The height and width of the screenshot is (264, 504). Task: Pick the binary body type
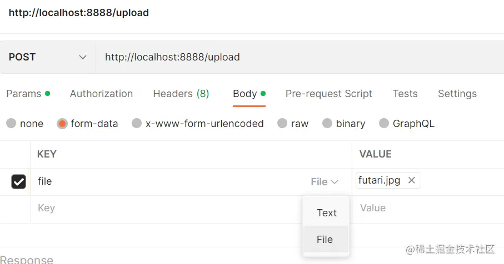[327, 124]
